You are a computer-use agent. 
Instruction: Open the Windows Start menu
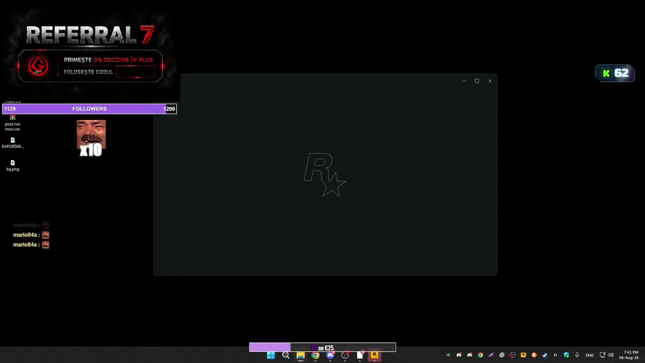tap(271, 355)
